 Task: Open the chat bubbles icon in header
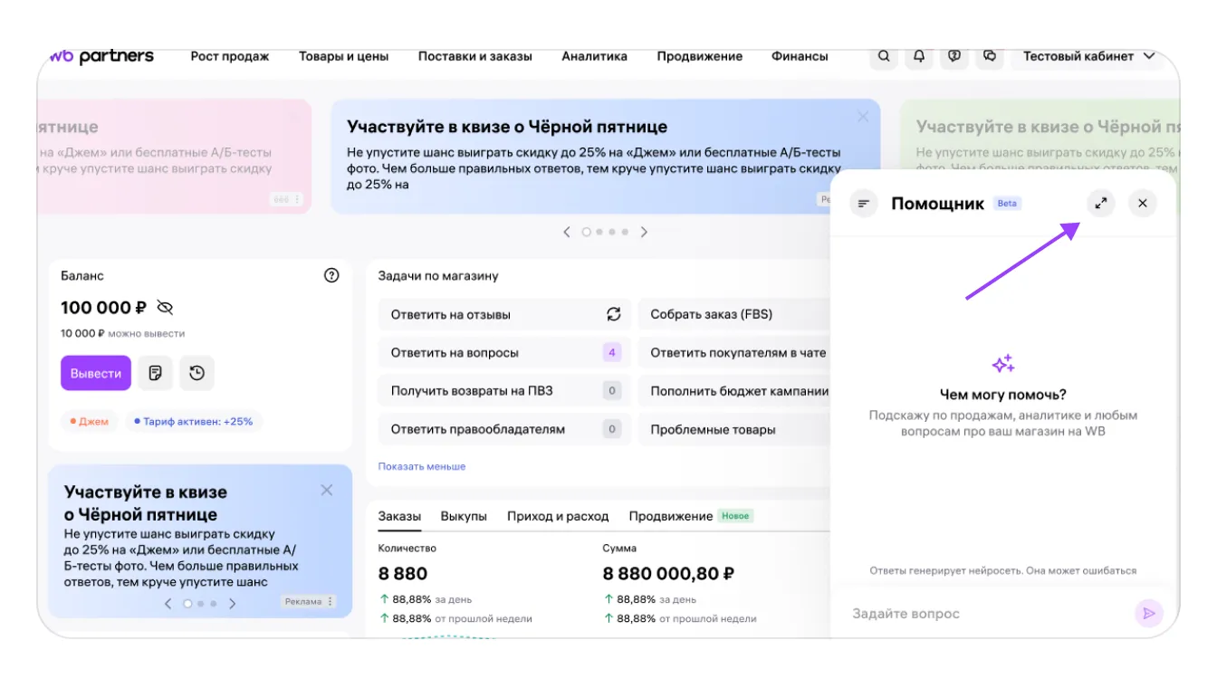pyautogui.click(x=990, y=56)
